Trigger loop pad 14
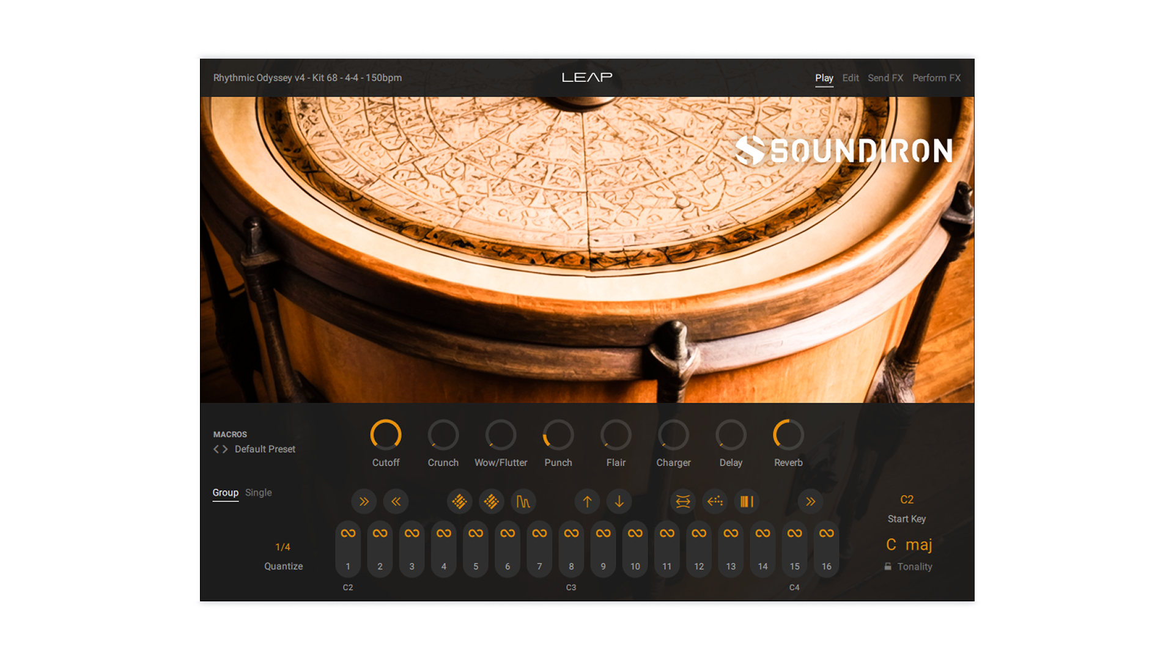Image resolution: width=1174 pixels, height=660 pixels. (x=762, y=549)
